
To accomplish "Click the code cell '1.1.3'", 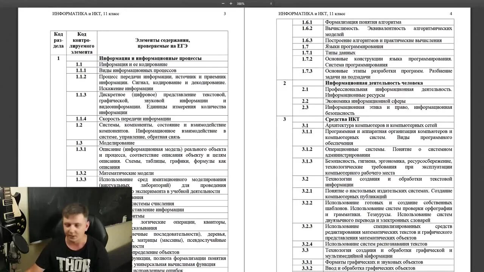I will pyautogui.click(x=81, y=94).
